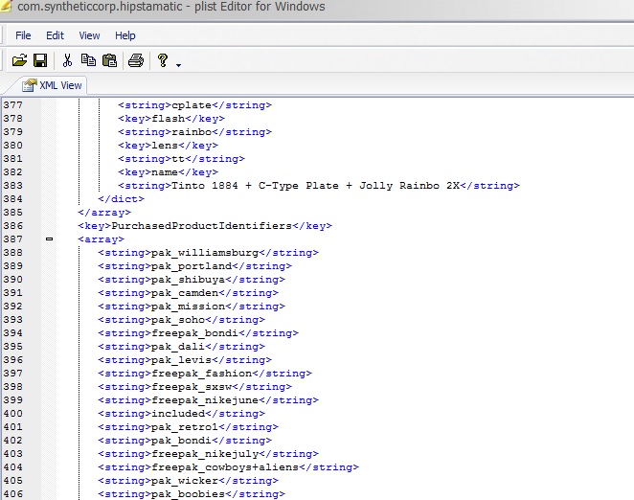This screenshot has height=500, width=634.
Task: Click the Open file toolbar icon
Action: pyautogui.click(x=19, y=60)
